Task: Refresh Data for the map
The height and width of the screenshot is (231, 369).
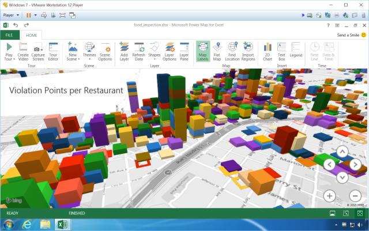Action: click(139, 51)
